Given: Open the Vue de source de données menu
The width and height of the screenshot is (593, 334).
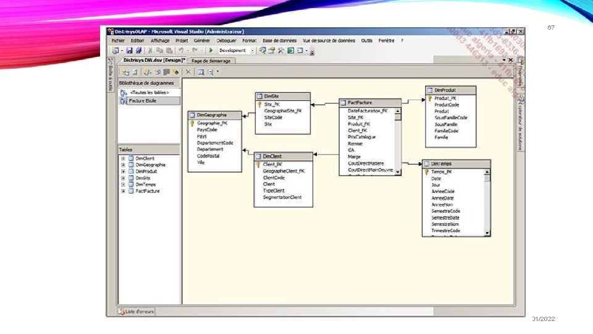Looking at the screenshot, I should 329,41.
